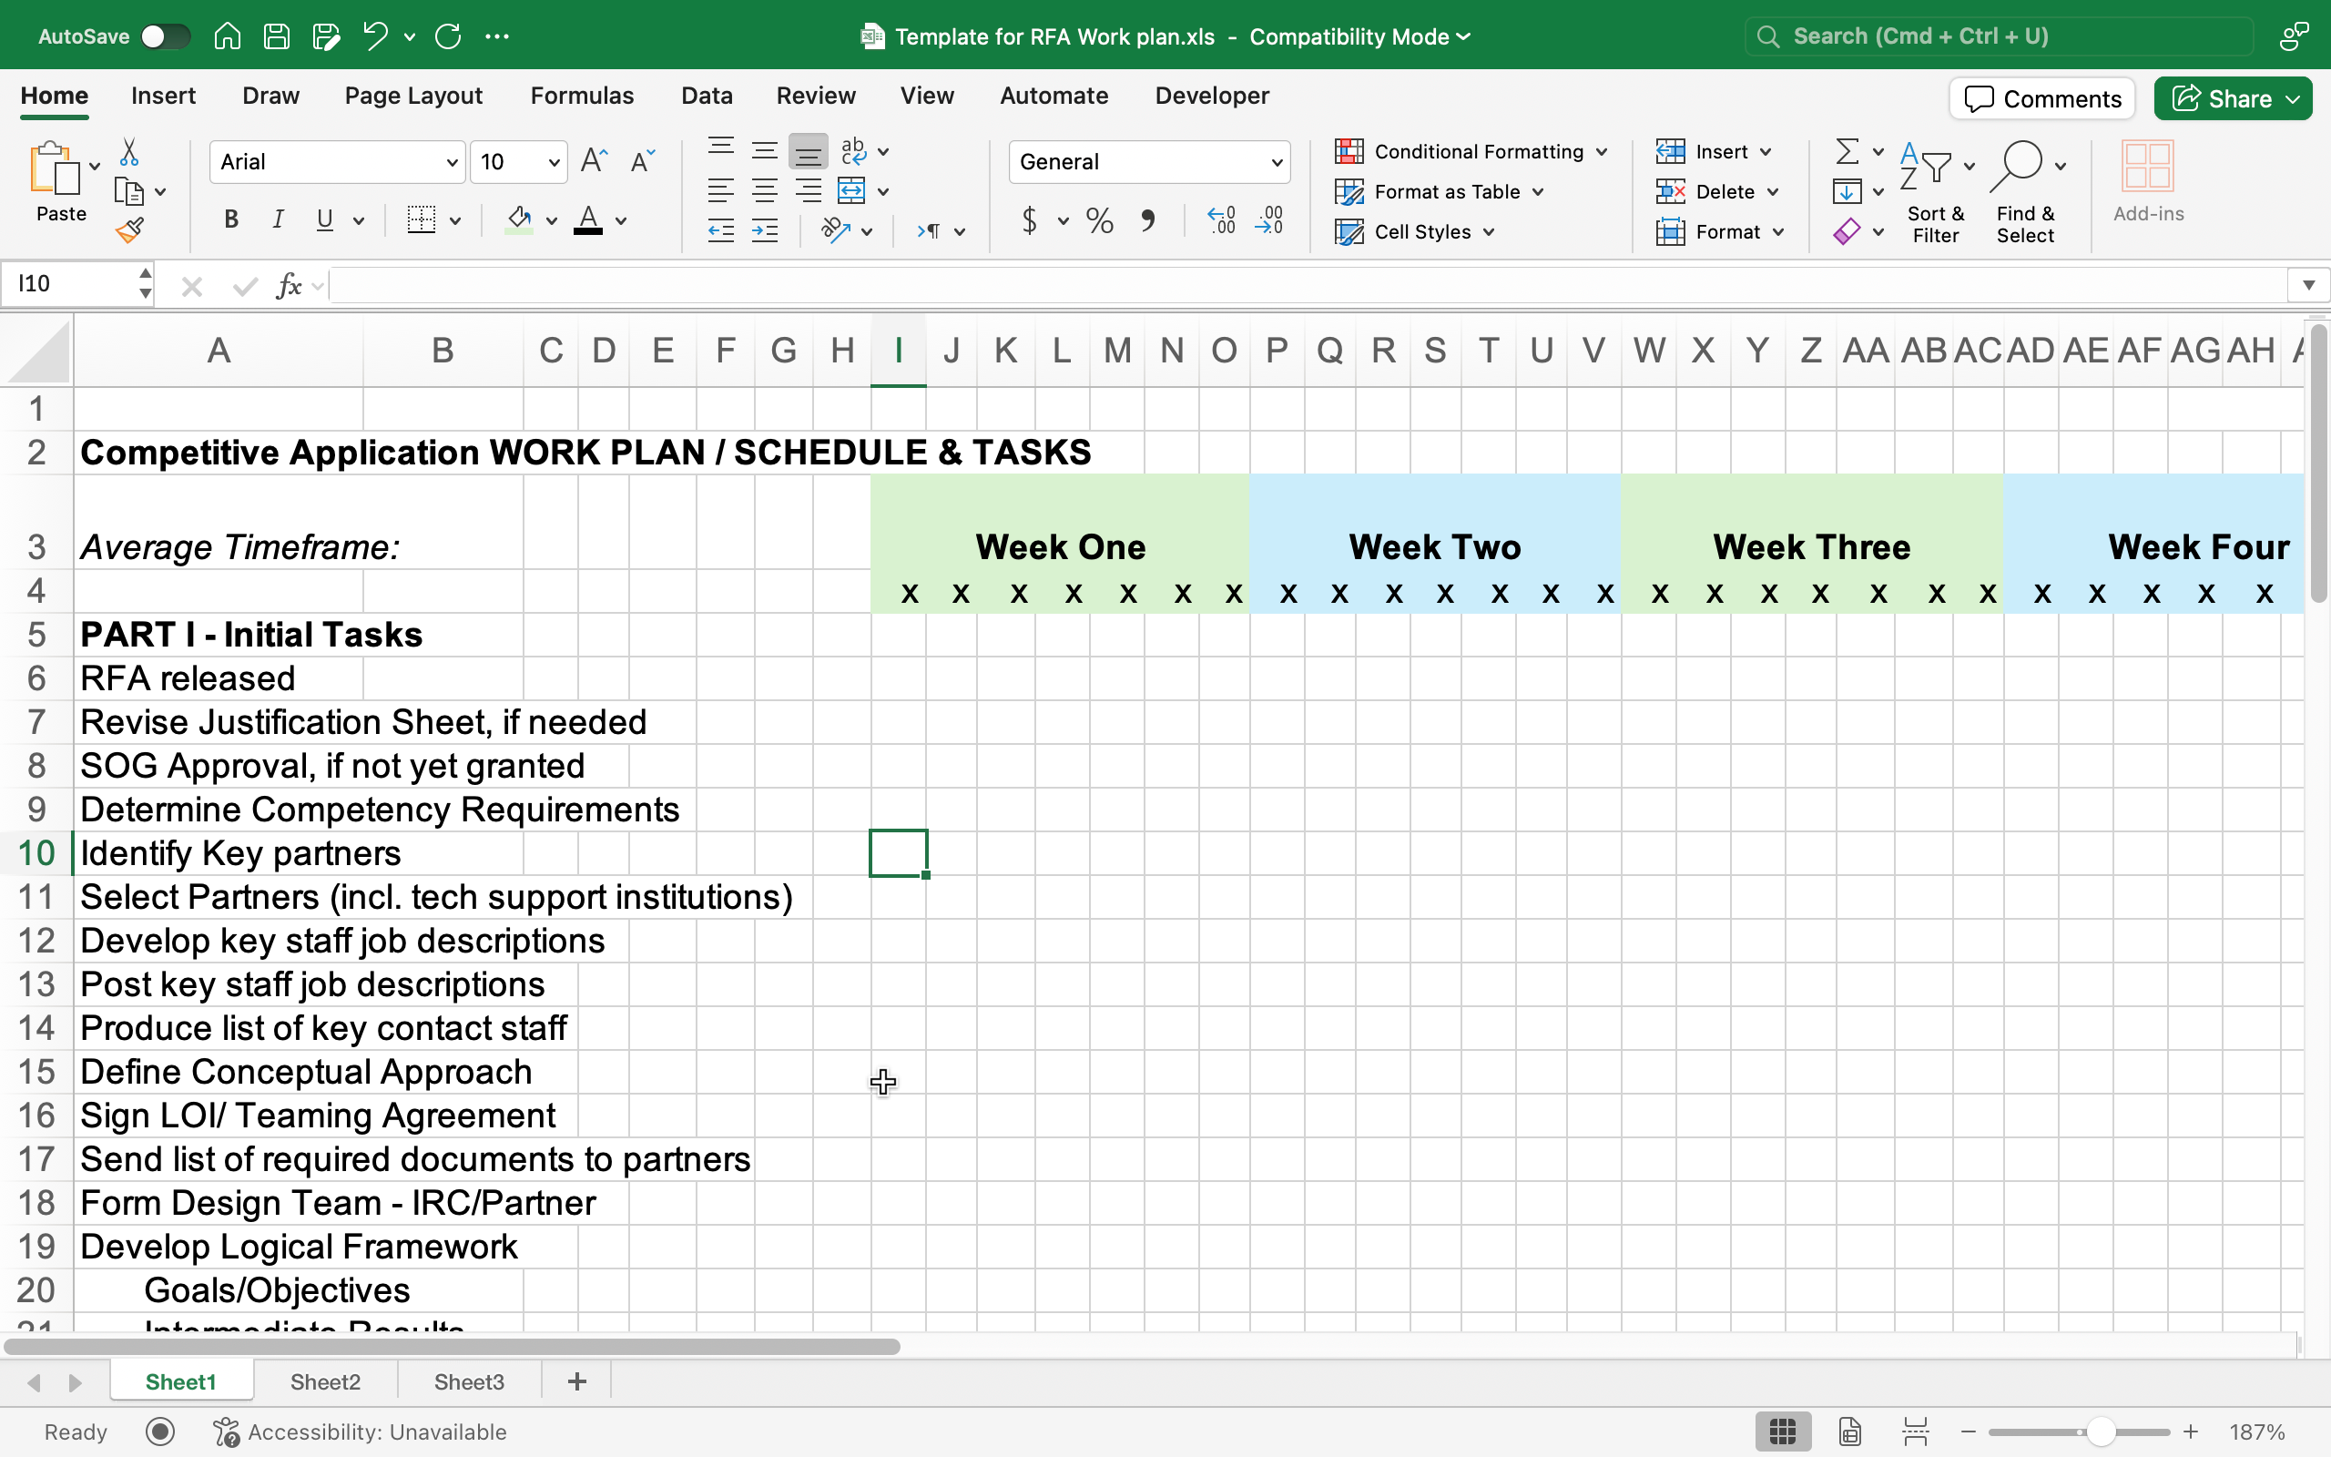This screenshot has height=1457, width=2331.
Task: Expand the General number format dropdown
Action: (x=1277, y=162)
